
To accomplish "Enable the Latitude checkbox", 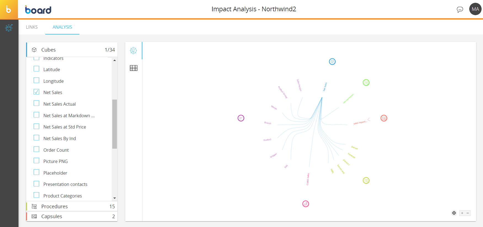I will pyautogui.click(x=36, y=69).
